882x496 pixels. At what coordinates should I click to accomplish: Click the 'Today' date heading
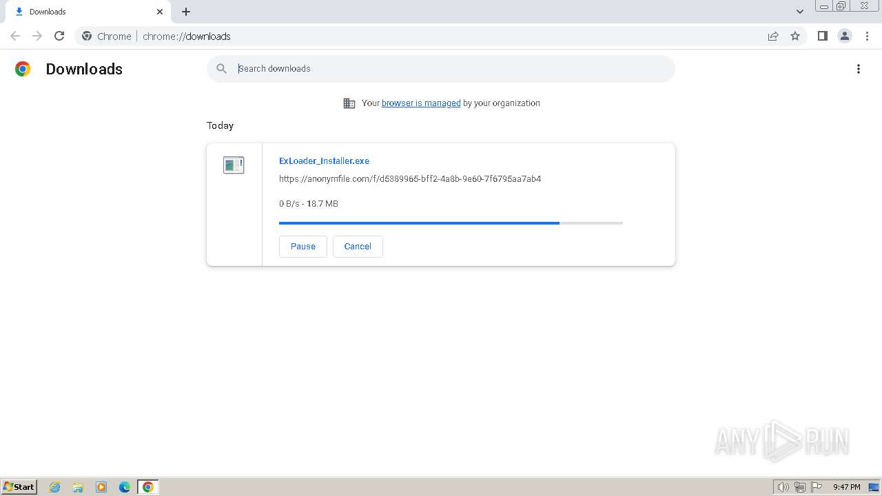coord(220,125)
